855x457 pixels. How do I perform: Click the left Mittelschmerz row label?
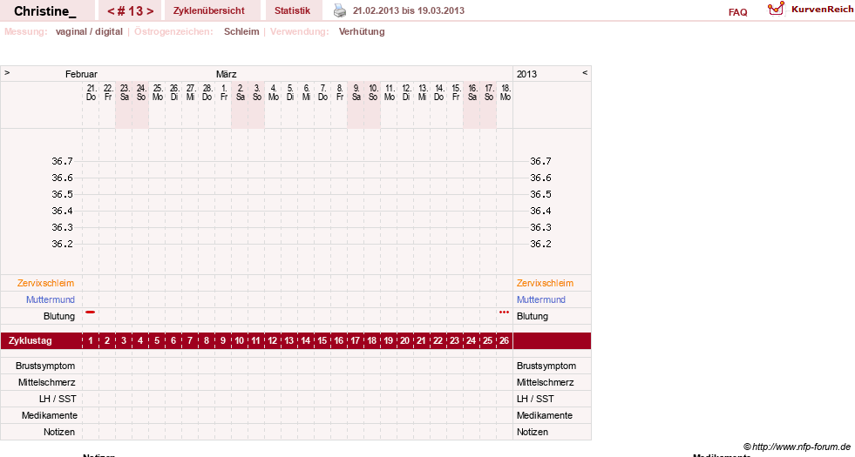tap(47, 382)
